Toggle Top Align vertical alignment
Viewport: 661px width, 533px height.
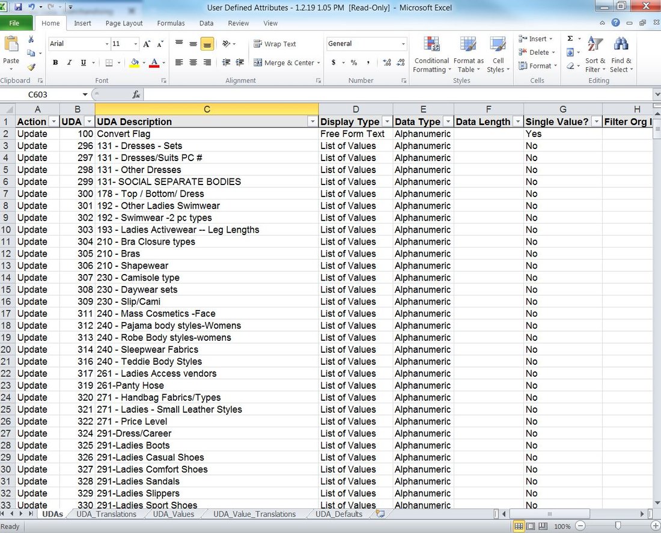(x=179, y=44)
